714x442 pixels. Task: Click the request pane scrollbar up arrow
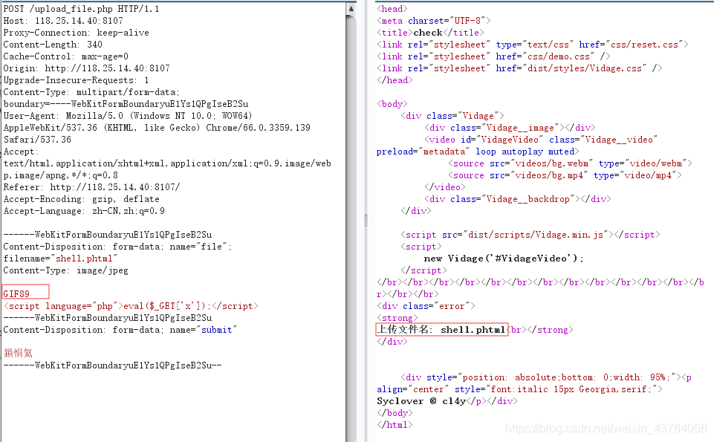pyautogui.click(x=351, y=9)
